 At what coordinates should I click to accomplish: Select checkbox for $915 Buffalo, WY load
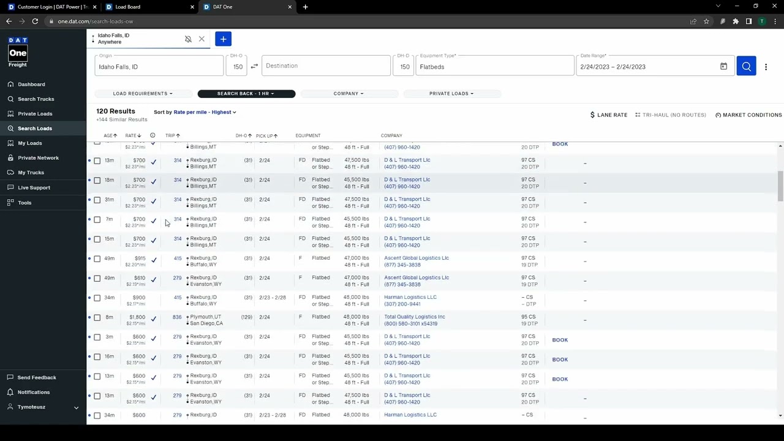tap(97, 258)
